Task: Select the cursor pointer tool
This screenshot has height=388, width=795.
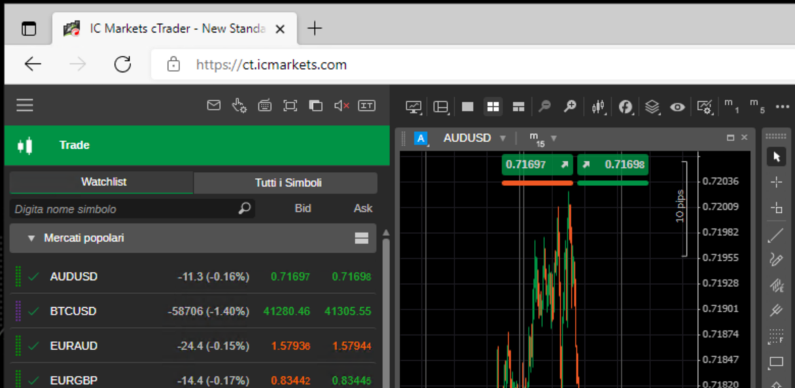Action: click(776, 157)
